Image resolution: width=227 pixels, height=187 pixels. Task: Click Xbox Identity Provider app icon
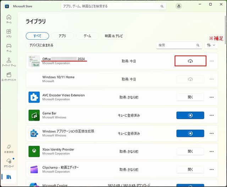[34, 152]
